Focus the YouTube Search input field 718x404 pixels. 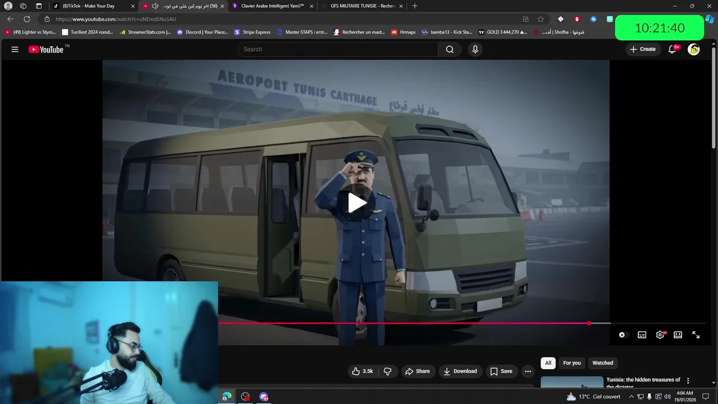coord(338,49)
